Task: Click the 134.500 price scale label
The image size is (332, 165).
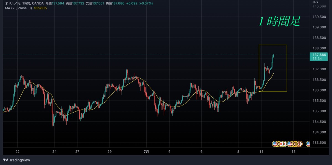Action: 319,122
